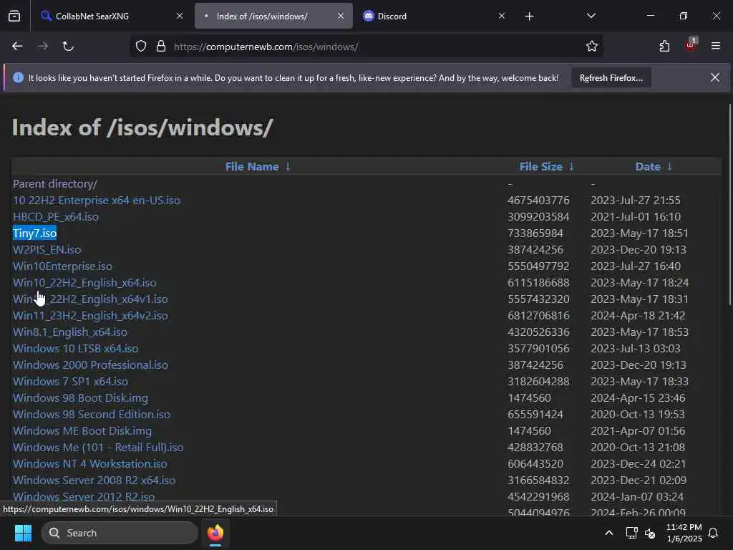The width and height of the screenshot is (733, 550).
Task: Show site security padlock info
Action: point(161,47)
